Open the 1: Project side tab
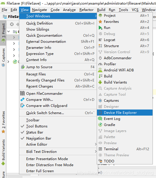 [x=3, y=33]
